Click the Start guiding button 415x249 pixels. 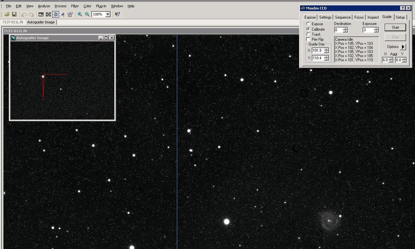click(x=395, y=27)
